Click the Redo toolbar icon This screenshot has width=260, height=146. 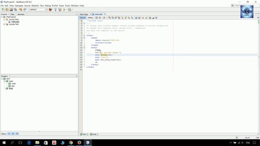pyautogui.click(x=25, y=10)
